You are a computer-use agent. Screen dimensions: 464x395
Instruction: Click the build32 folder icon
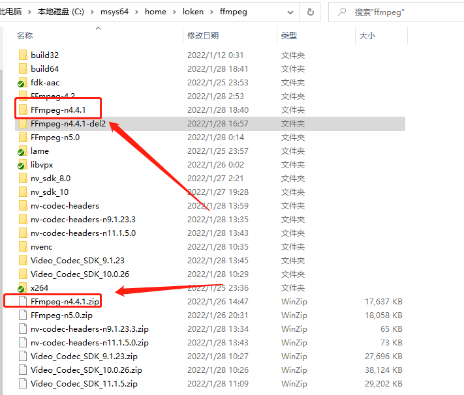tap(23, 55)
